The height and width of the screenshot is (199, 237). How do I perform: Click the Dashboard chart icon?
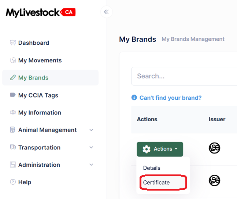(13, 43)
